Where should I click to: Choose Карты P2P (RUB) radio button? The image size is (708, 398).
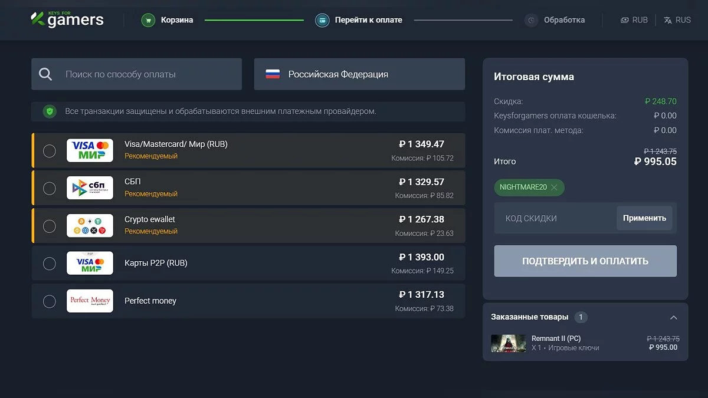point(50,263)
